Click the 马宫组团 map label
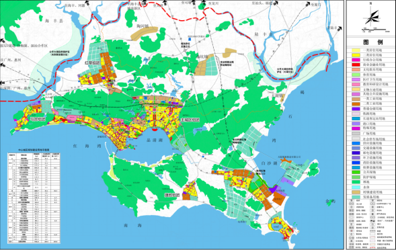396x250 pixels. pyautogui.click(x=38, y=119)
